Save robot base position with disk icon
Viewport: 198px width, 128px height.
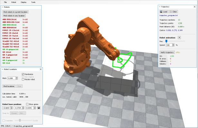tap(39, 108)
